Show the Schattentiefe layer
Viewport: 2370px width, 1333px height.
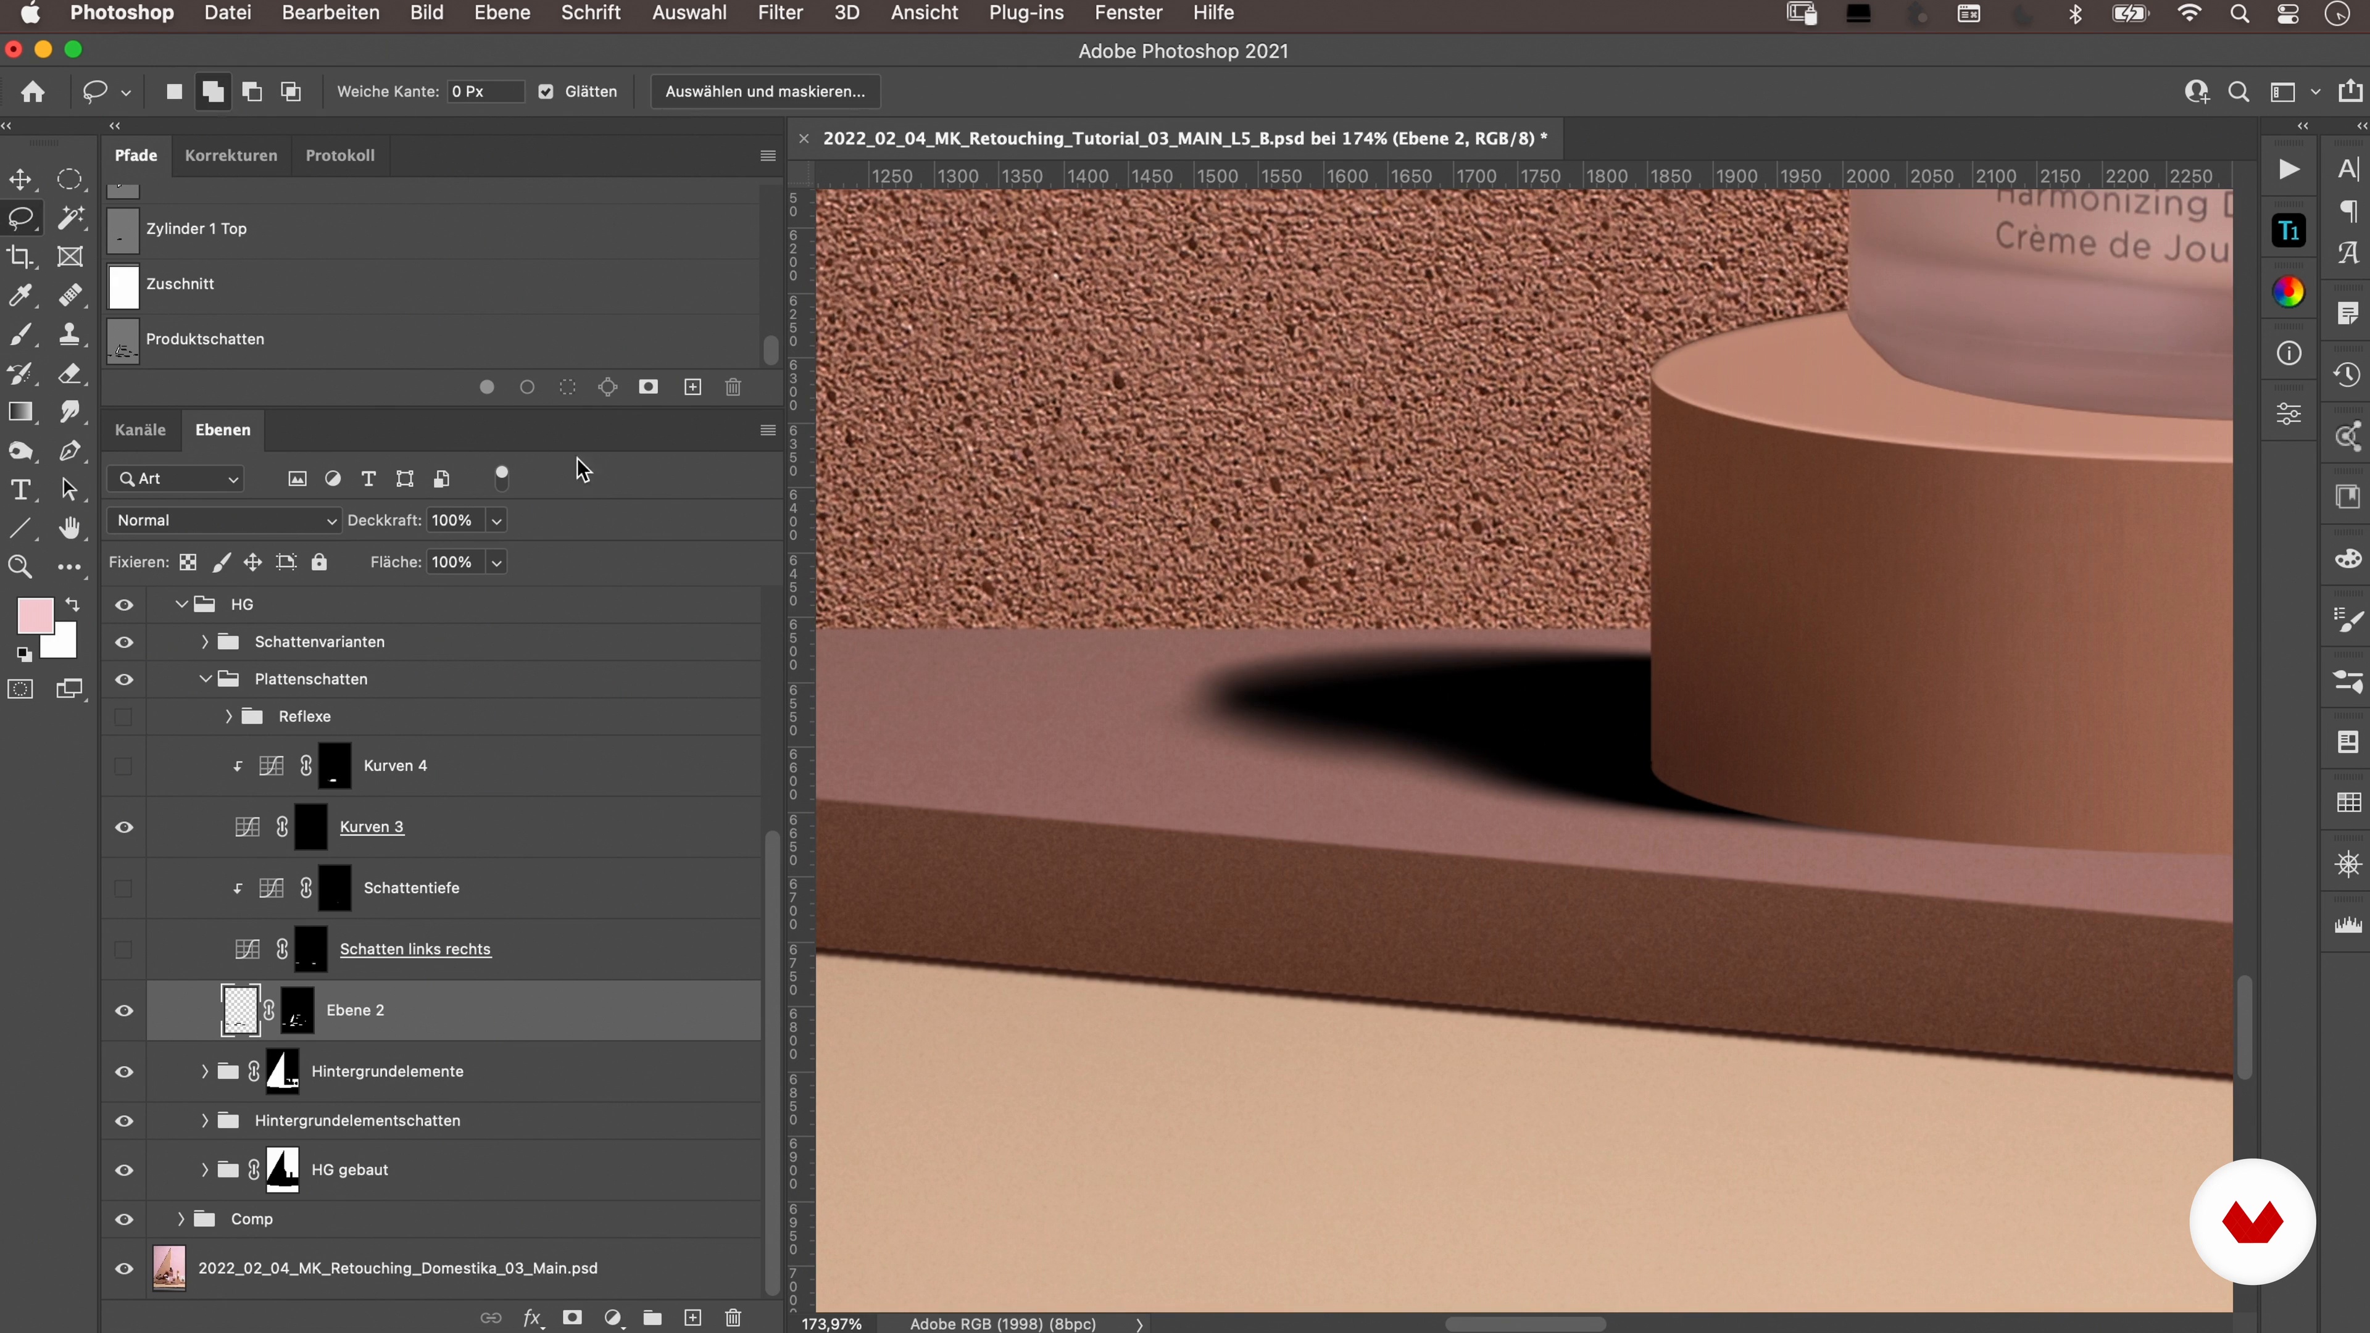123,888
